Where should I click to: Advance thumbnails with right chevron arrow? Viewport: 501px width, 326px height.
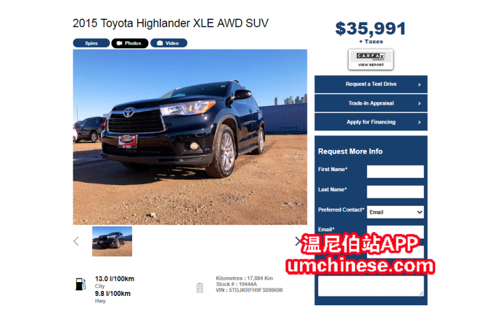click(x=298, y=241)
